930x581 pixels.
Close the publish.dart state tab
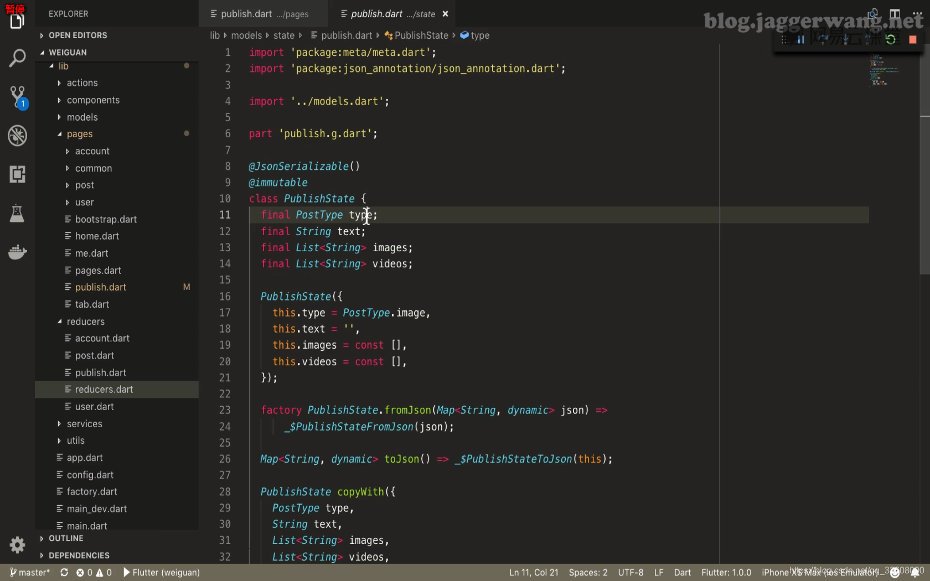pos(445,14)
